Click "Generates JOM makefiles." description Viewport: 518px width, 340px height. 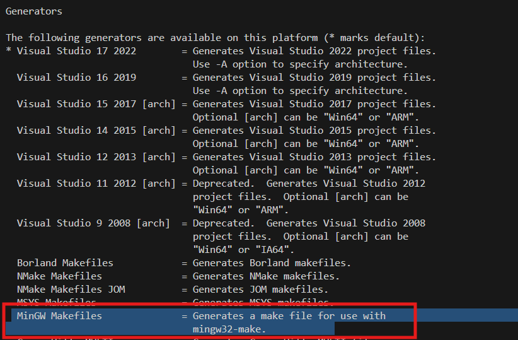(x=260, y=290)
